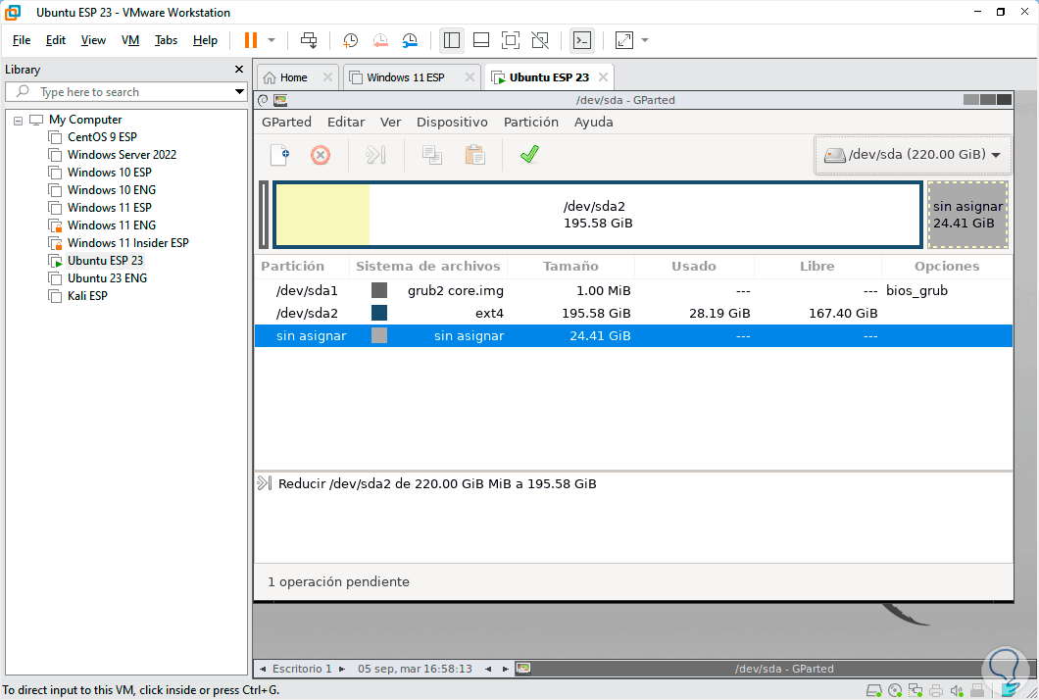Open the View menu in VMware
Viewport: 1039px width, 700px height.
(93, 40)
